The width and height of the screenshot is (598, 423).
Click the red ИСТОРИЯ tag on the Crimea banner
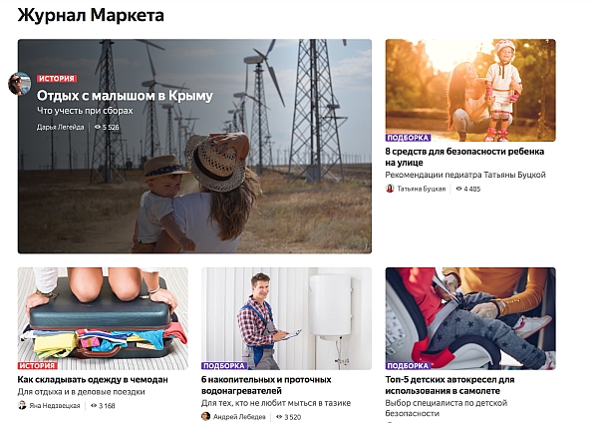tap(57, 78)
